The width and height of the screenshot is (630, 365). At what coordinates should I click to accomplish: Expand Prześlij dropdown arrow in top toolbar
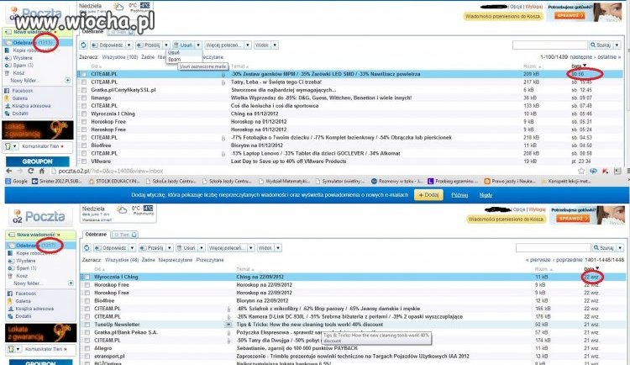pyautogui.click(x=166, y=45)
